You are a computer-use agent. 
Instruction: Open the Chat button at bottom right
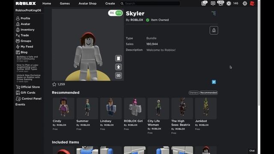tap(252, 151)
